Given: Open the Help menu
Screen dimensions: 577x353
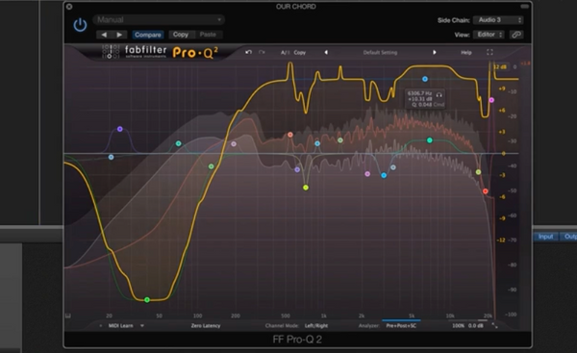Looking at the screenshot, I should click(x=466, y=53).
